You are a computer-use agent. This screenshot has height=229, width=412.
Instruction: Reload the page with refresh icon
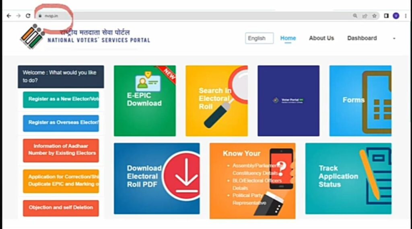[28, 16]
